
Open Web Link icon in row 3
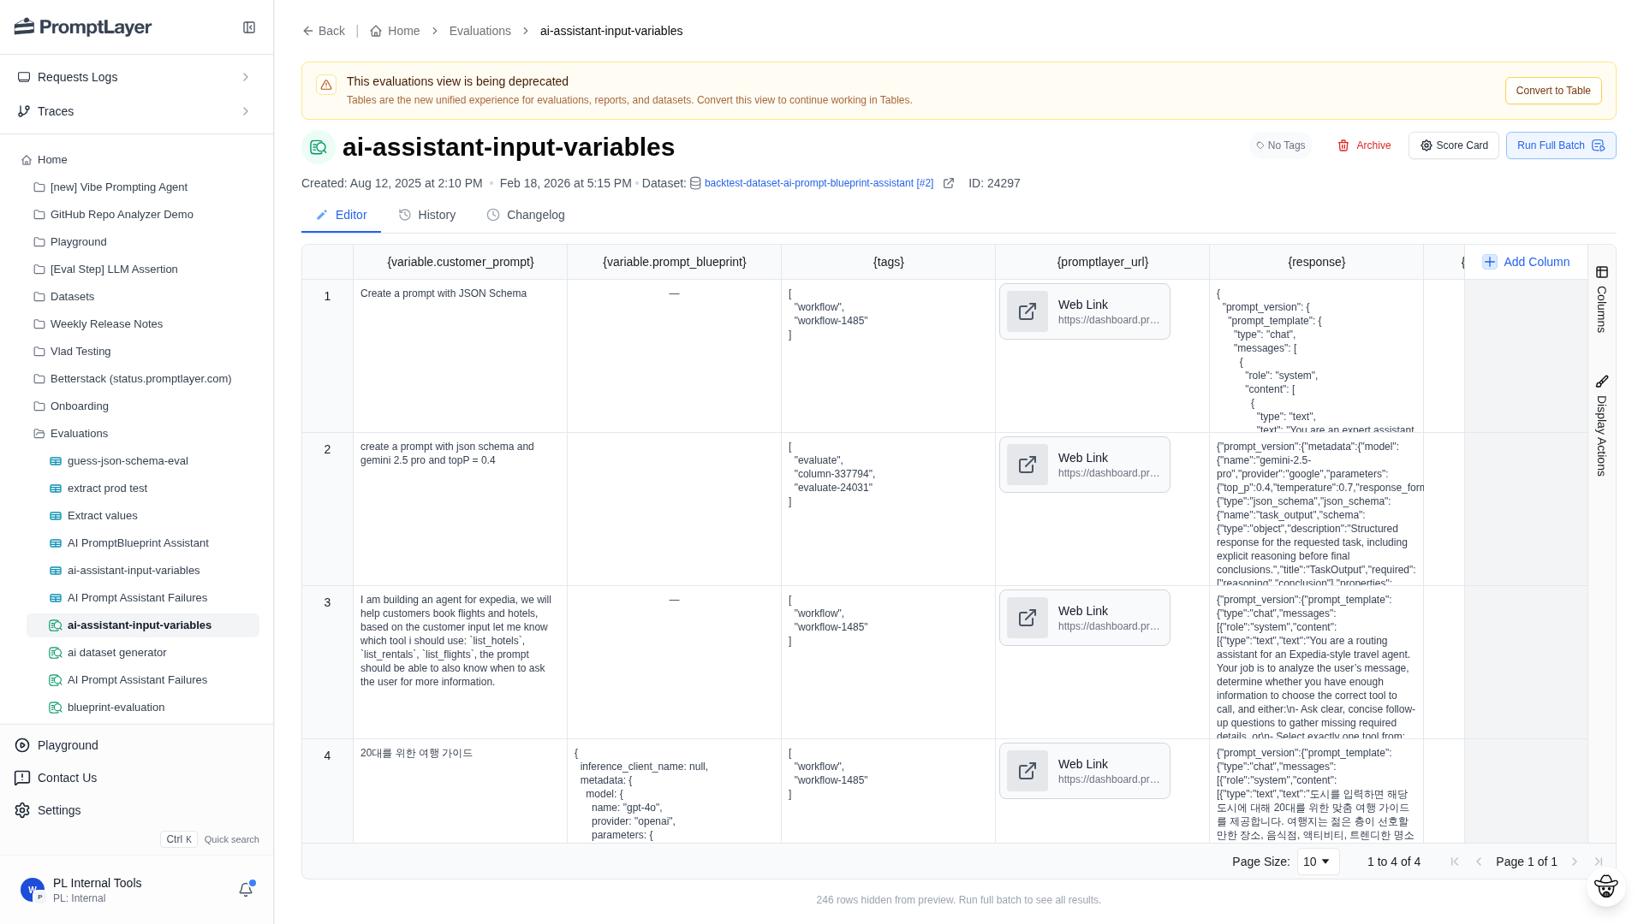pos(1027,618)
